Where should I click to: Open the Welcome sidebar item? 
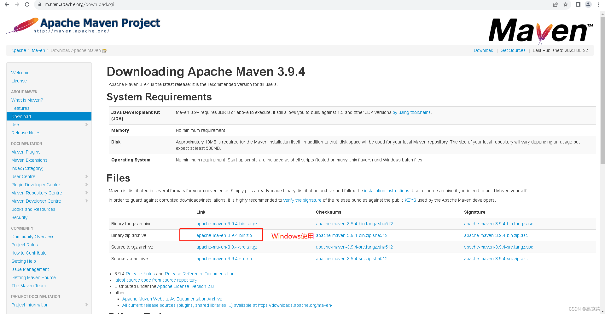[20, 73]
